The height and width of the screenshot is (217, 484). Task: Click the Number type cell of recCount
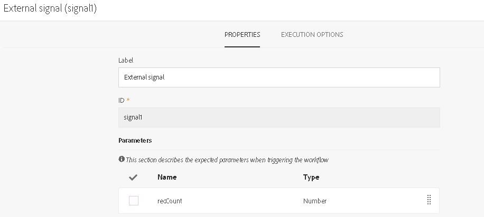315,201
